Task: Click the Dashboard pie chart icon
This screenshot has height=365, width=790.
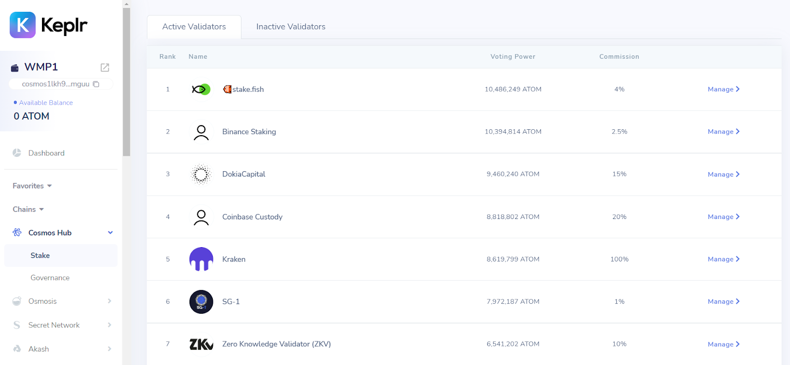Action: [17, 153]
